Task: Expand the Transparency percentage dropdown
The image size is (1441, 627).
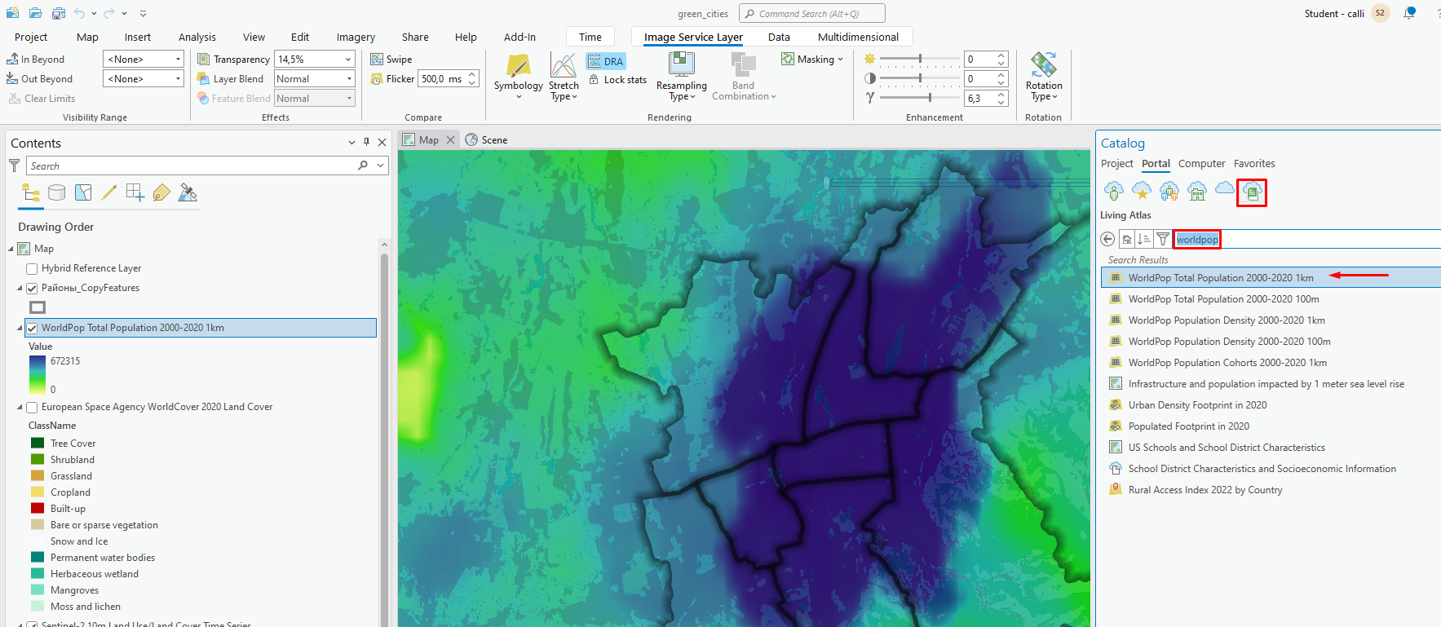Action: point(348,60)
